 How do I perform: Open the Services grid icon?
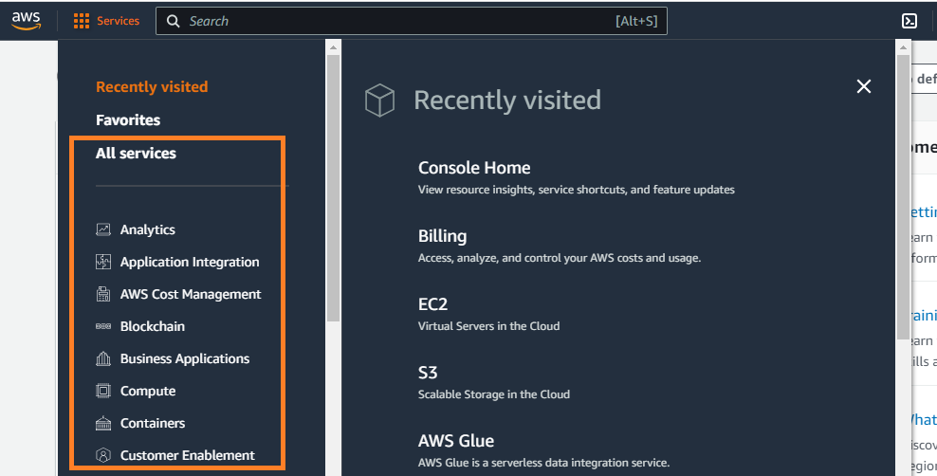coord(82,21)
